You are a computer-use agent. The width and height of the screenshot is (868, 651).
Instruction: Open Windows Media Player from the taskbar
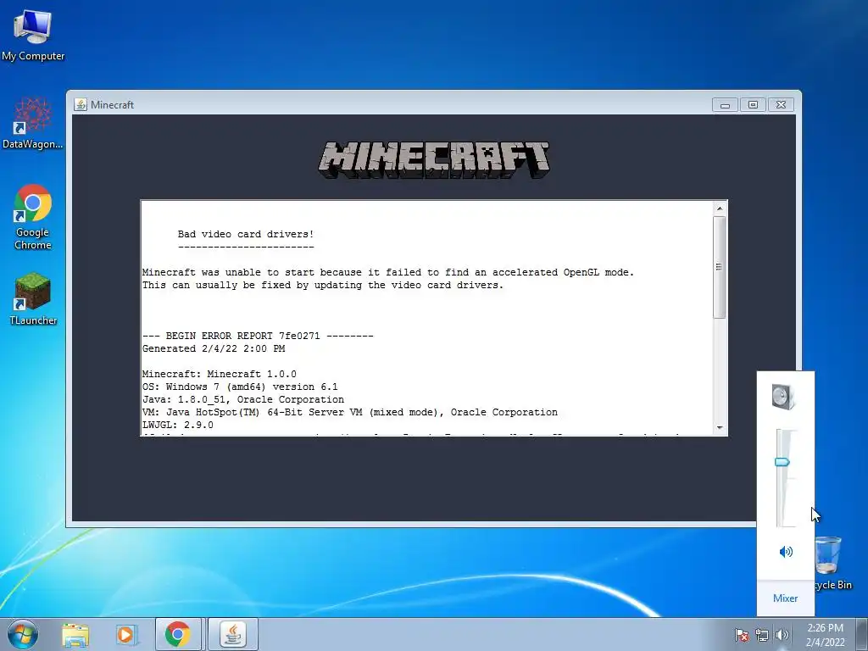pos(125,634)
